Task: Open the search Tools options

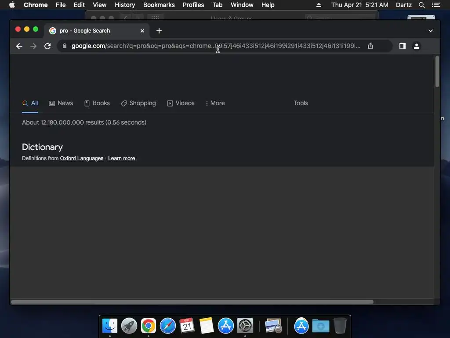Action: point(301,103)
